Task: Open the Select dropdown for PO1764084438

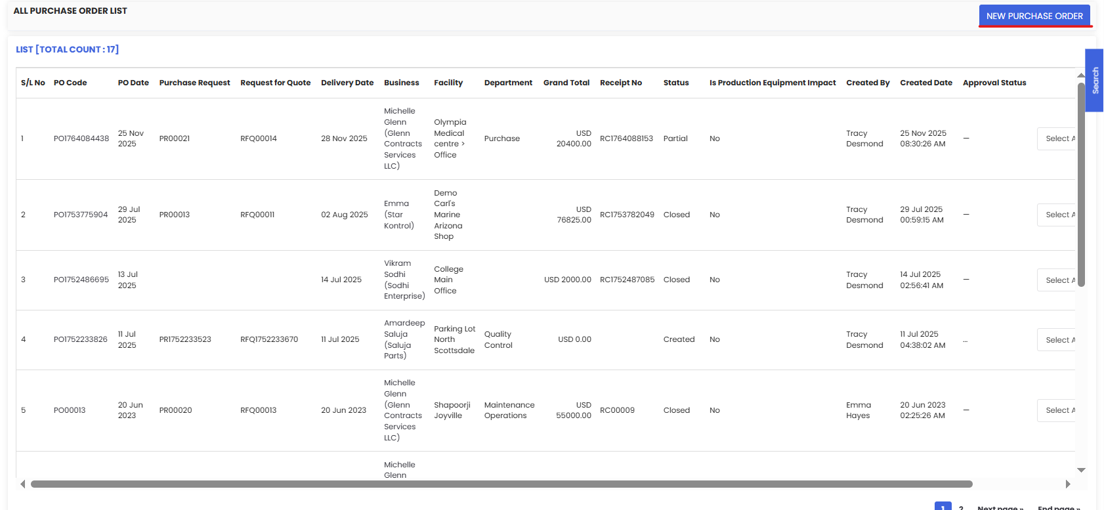Action: (x=1056, y=138)
